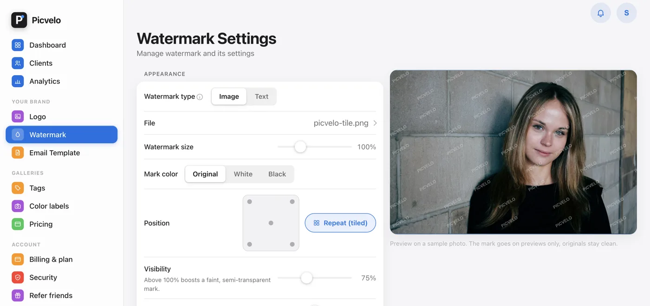This screenshot has height=306, width=650.
Task: Click the Billing & plan card icon
Action: pyautogui.click(x=18, y=259)
